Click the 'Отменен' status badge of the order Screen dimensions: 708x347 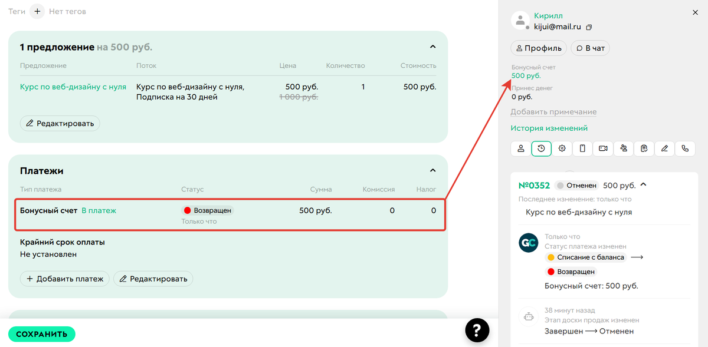point(576,186)
